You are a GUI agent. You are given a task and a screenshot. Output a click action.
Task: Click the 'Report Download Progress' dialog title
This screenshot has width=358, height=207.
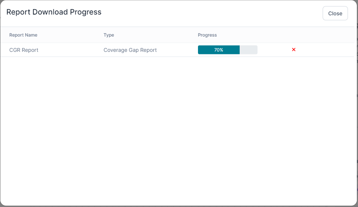point(54,12)
